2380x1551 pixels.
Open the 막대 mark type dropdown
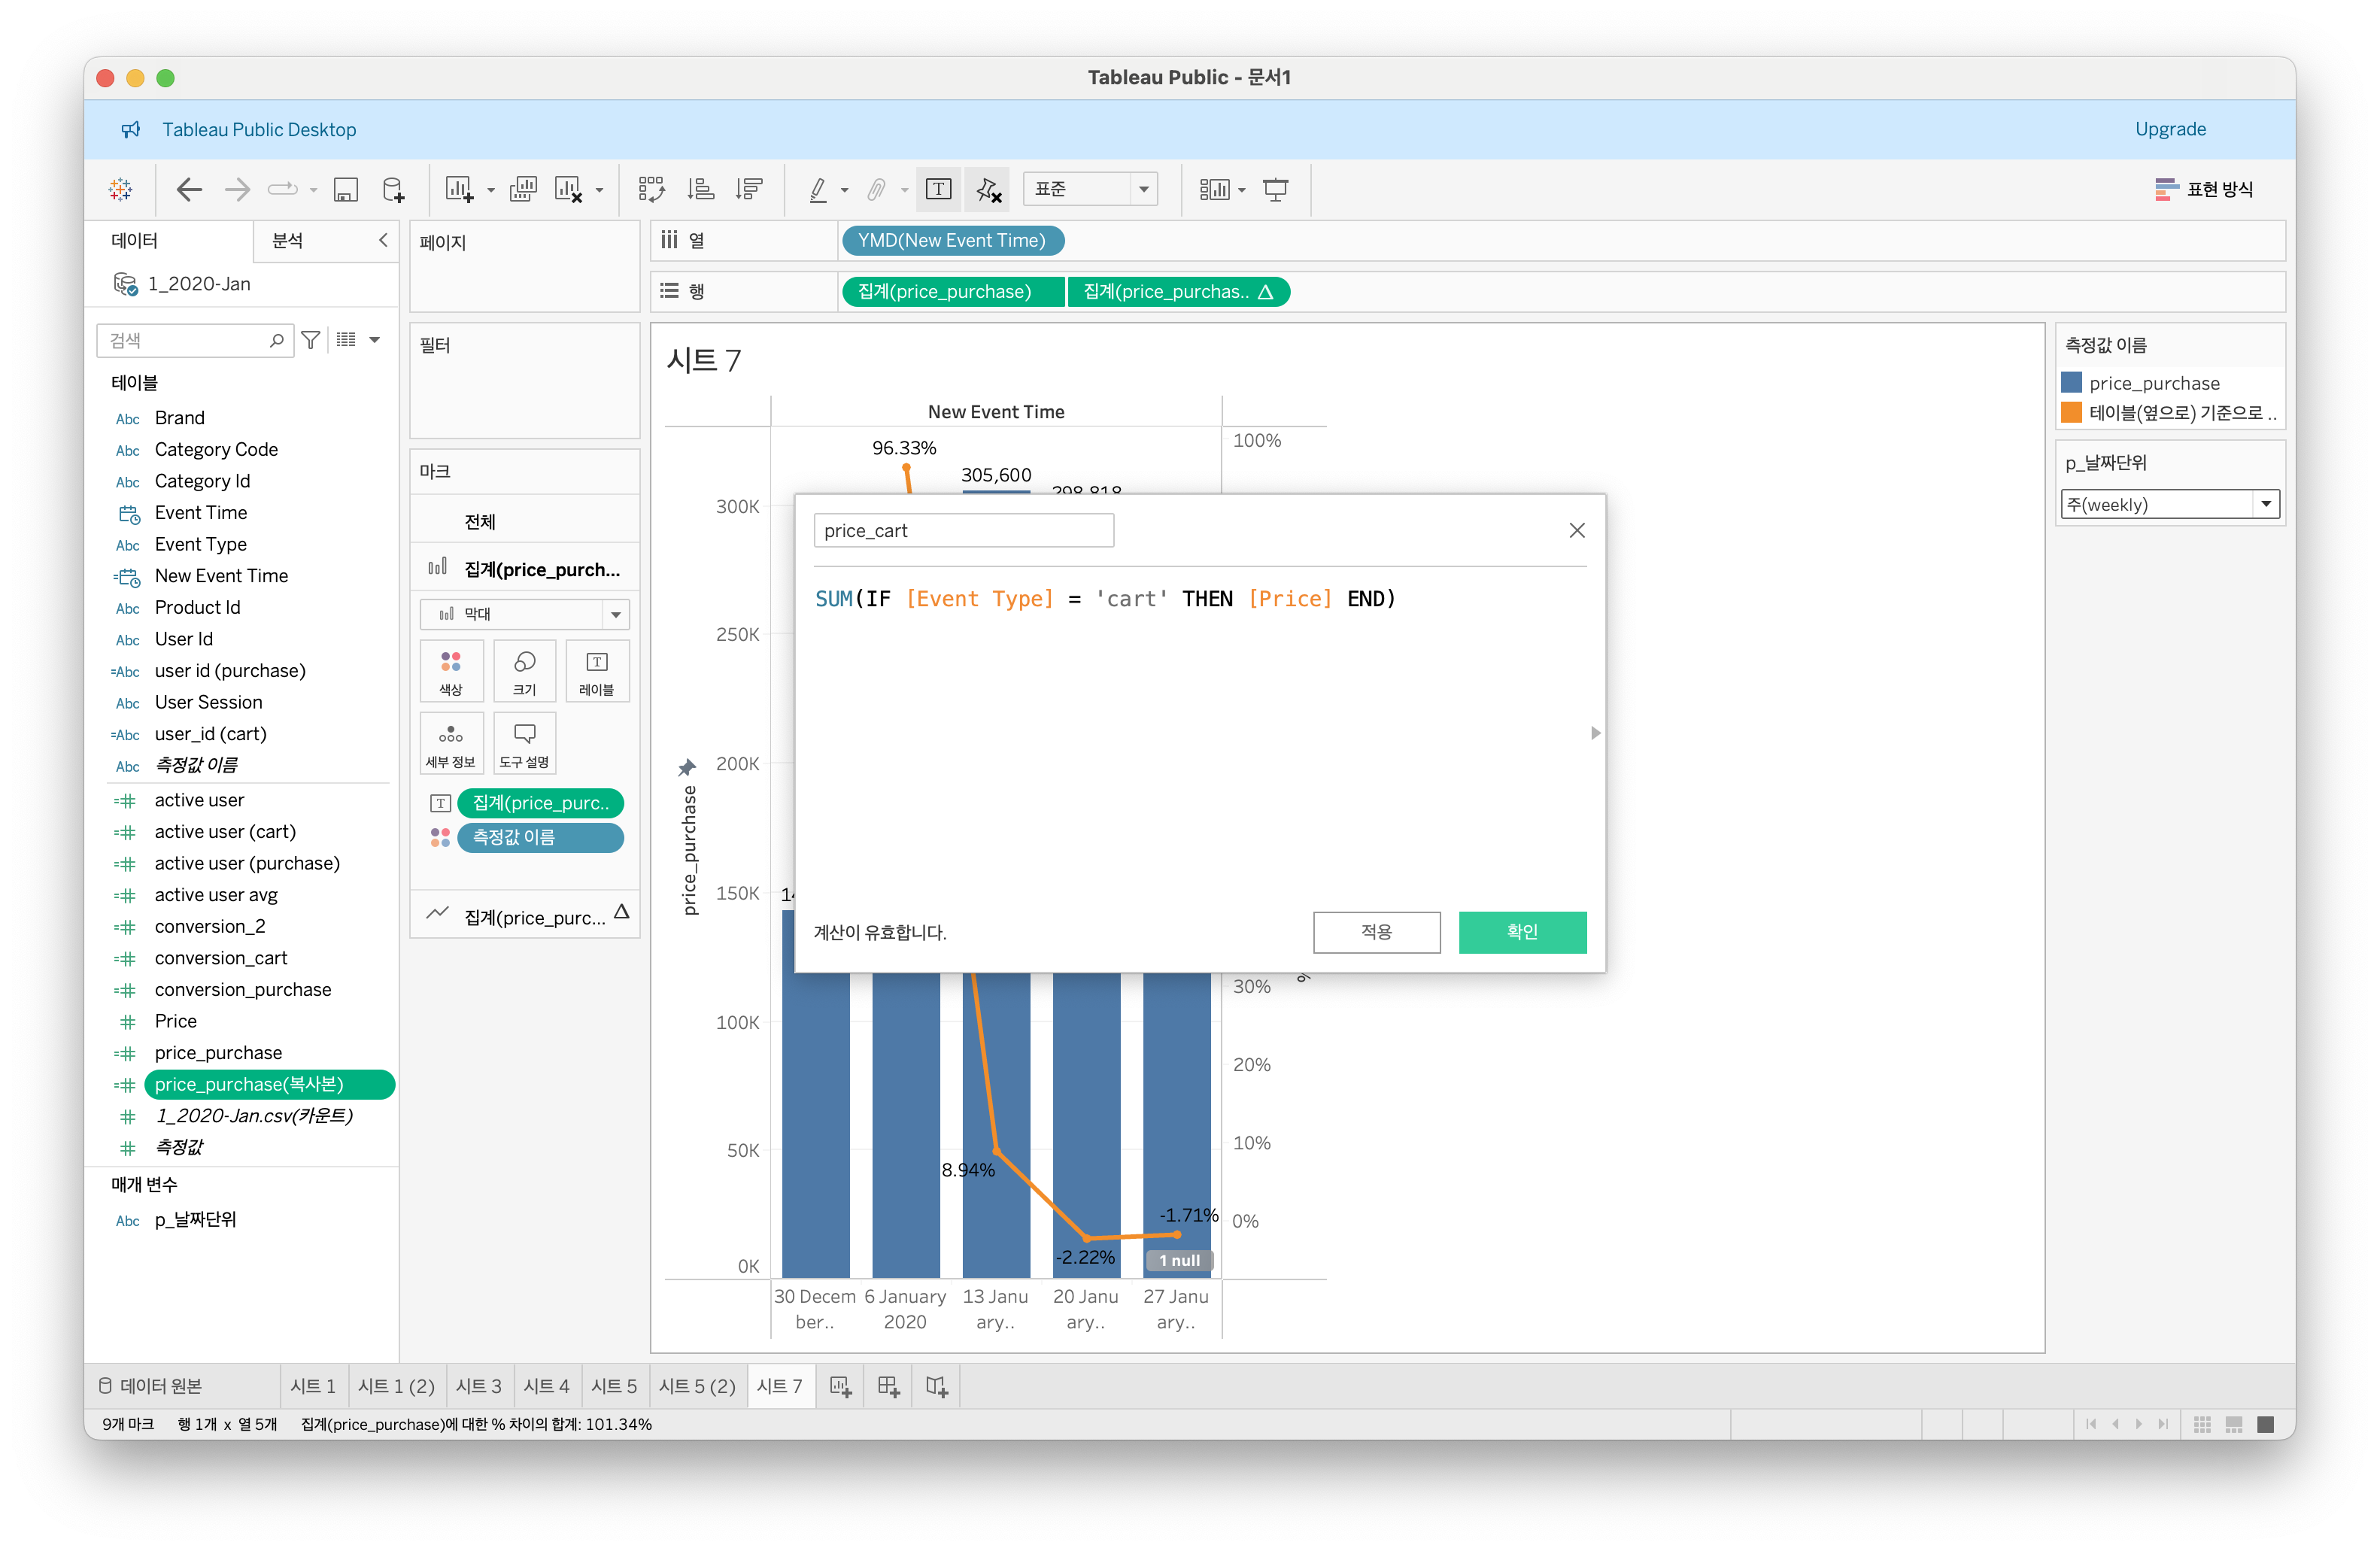click(x=616, y=614)
